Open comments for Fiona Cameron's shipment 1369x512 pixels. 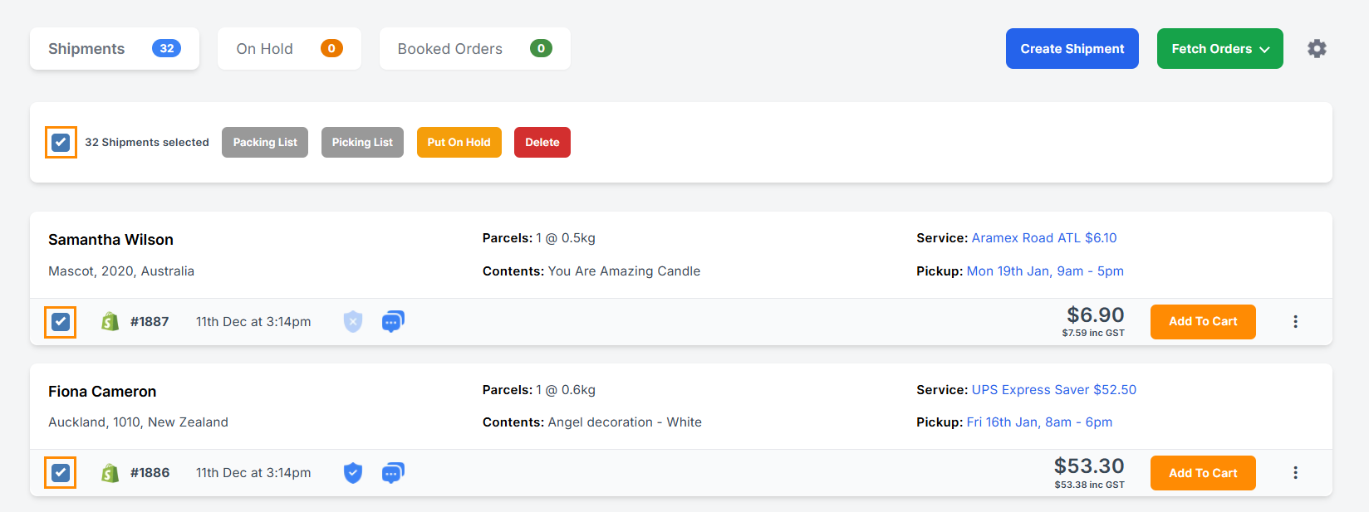tap(392, 472)
